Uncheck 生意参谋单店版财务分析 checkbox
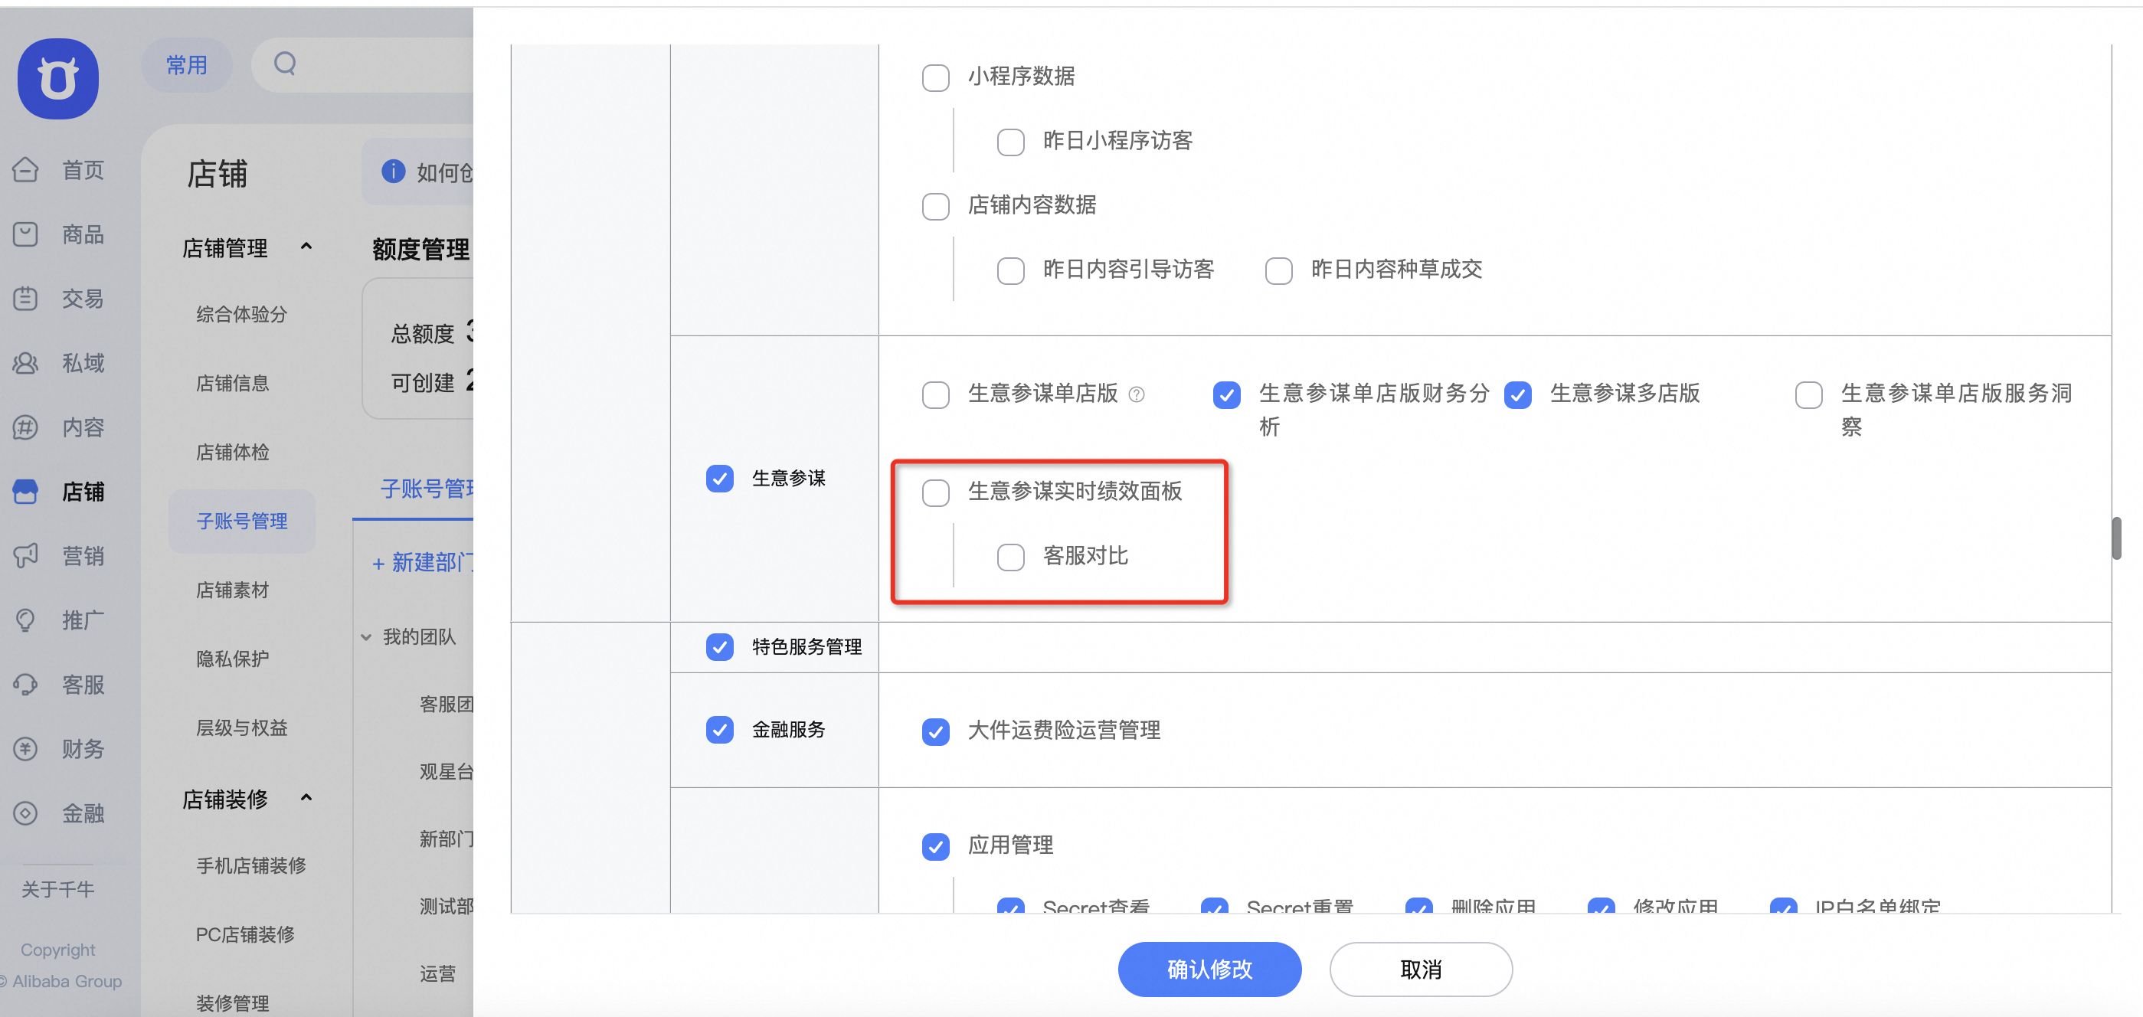The height and width of the screenshot is (1017, 2143). click(1226, 394)
